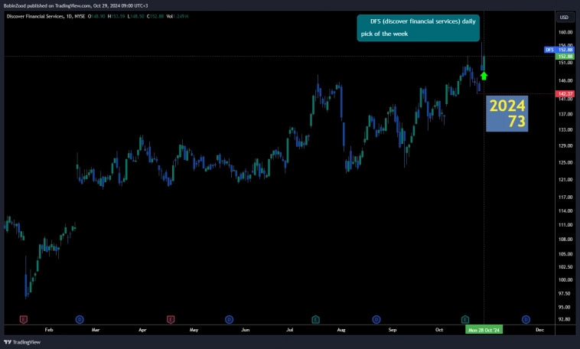Viewport: 580px width, 349px height.
Task: Select the 'daily pick of the week' callout
Action: click(x=418, y=28)
